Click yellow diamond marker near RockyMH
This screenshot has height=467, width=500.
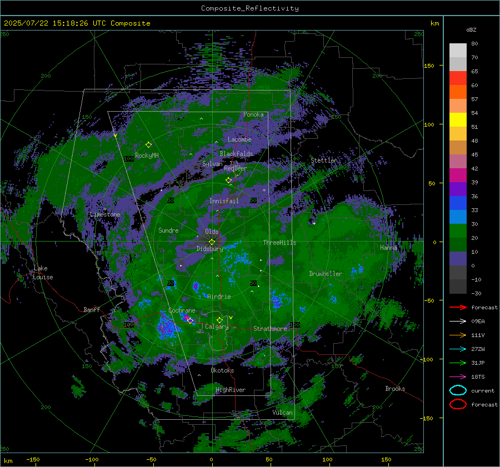click(148, 145)
